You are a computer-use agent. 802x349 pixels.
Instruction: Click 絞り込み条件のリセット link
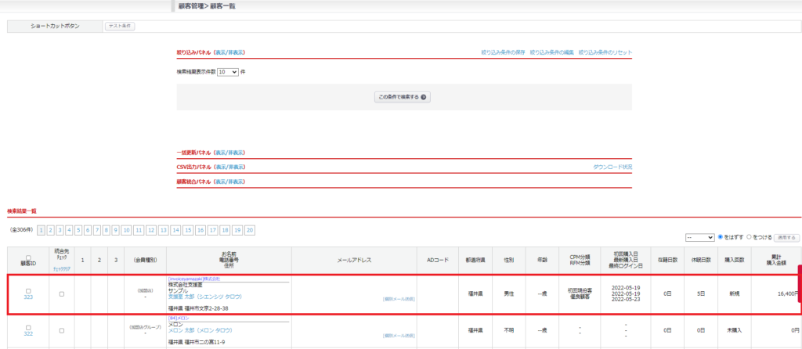coord(605,52)
